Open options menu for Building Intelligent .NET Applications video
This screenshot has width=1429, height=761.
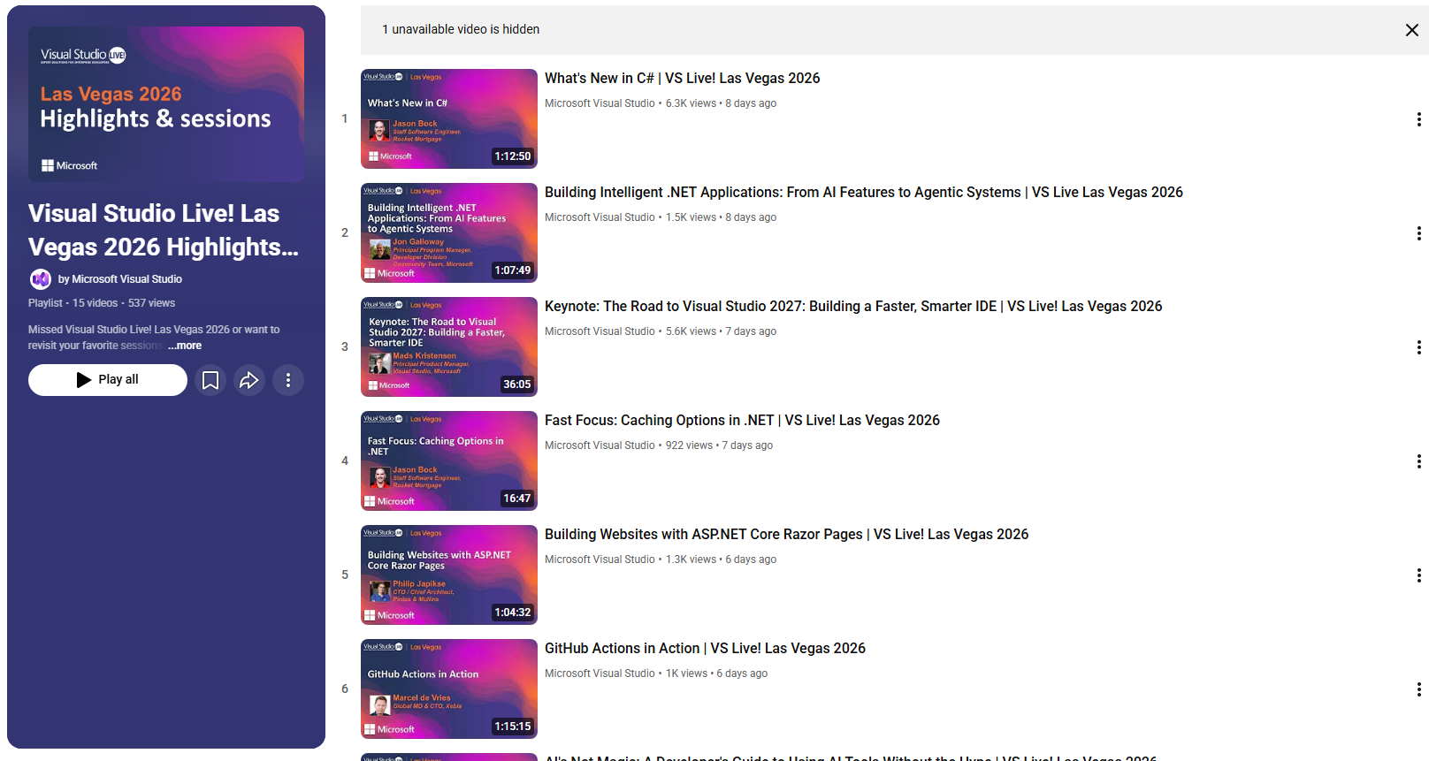click(x=1418, y=233)
